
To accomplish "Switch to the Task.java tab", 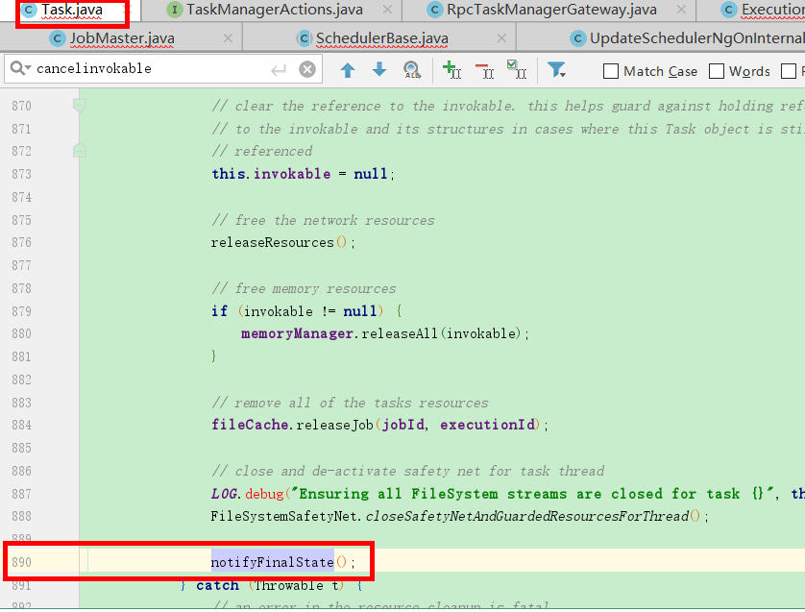I will [72, 10].
